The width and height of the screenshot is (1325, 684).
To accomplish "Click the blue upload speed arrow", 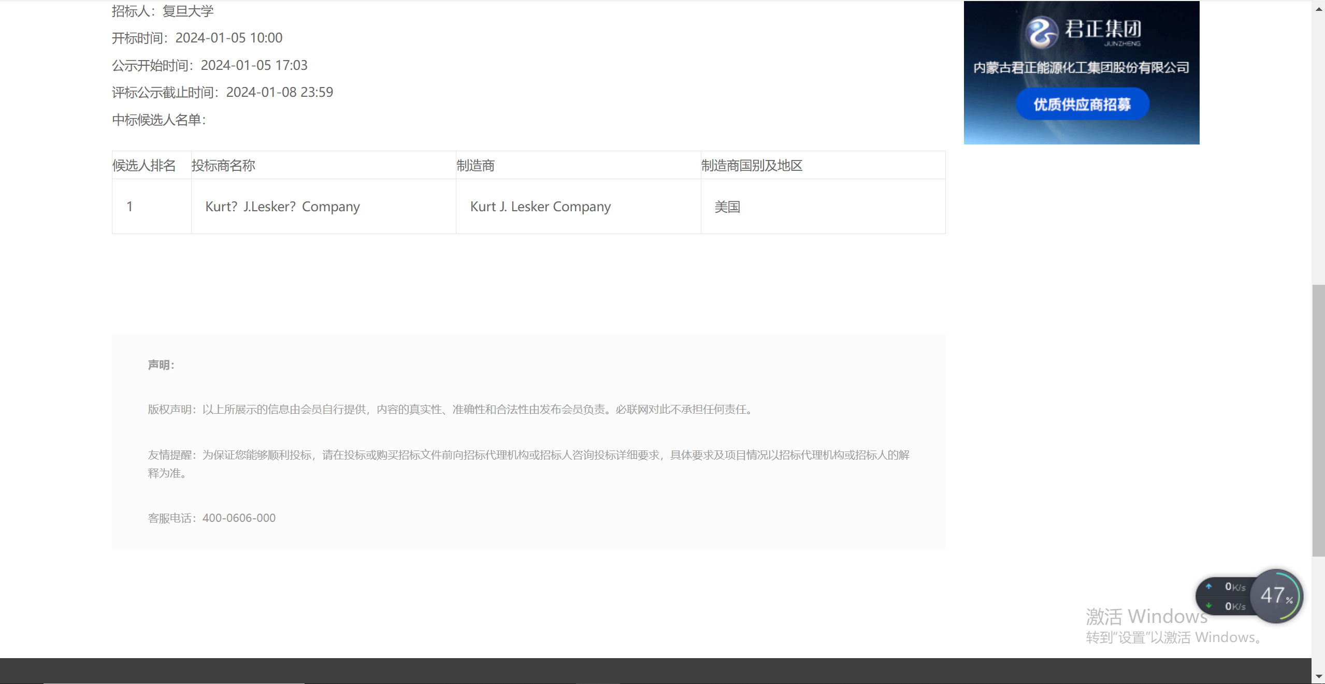I will point(1208,586).
